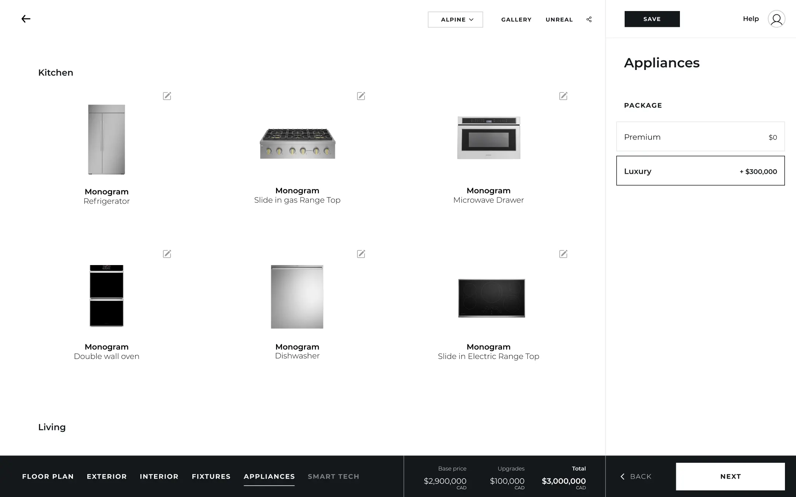Image resolution: width=796 pixels, height=497 pixels.
Task: Select the Luxury package upgrade
Action: click(x=700, y=171)
